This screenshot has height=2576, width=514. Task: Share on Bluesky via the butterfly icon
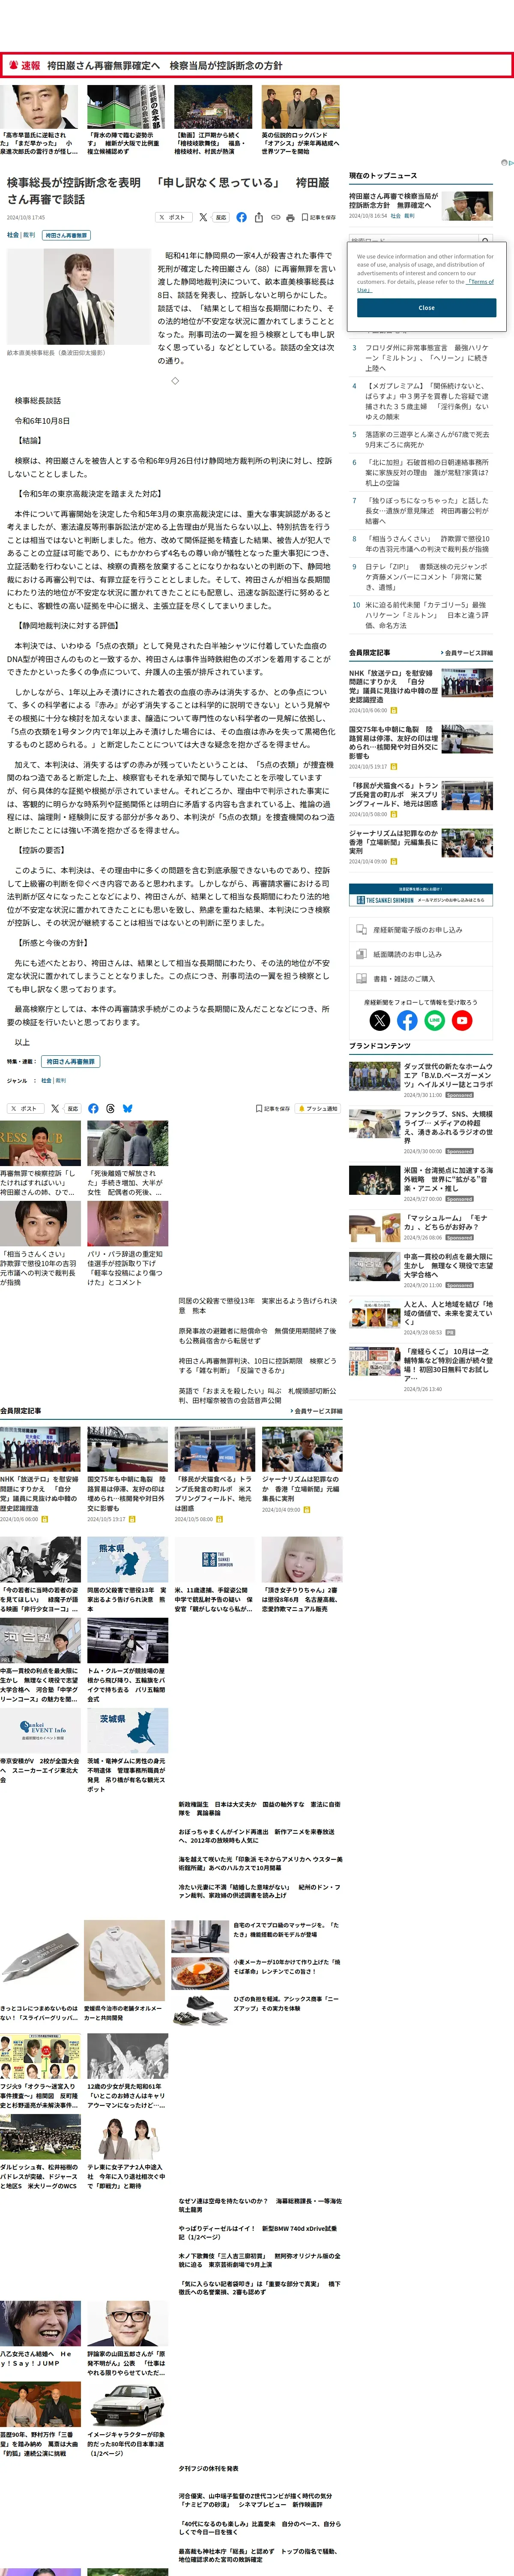click(x=127, y=1108)
